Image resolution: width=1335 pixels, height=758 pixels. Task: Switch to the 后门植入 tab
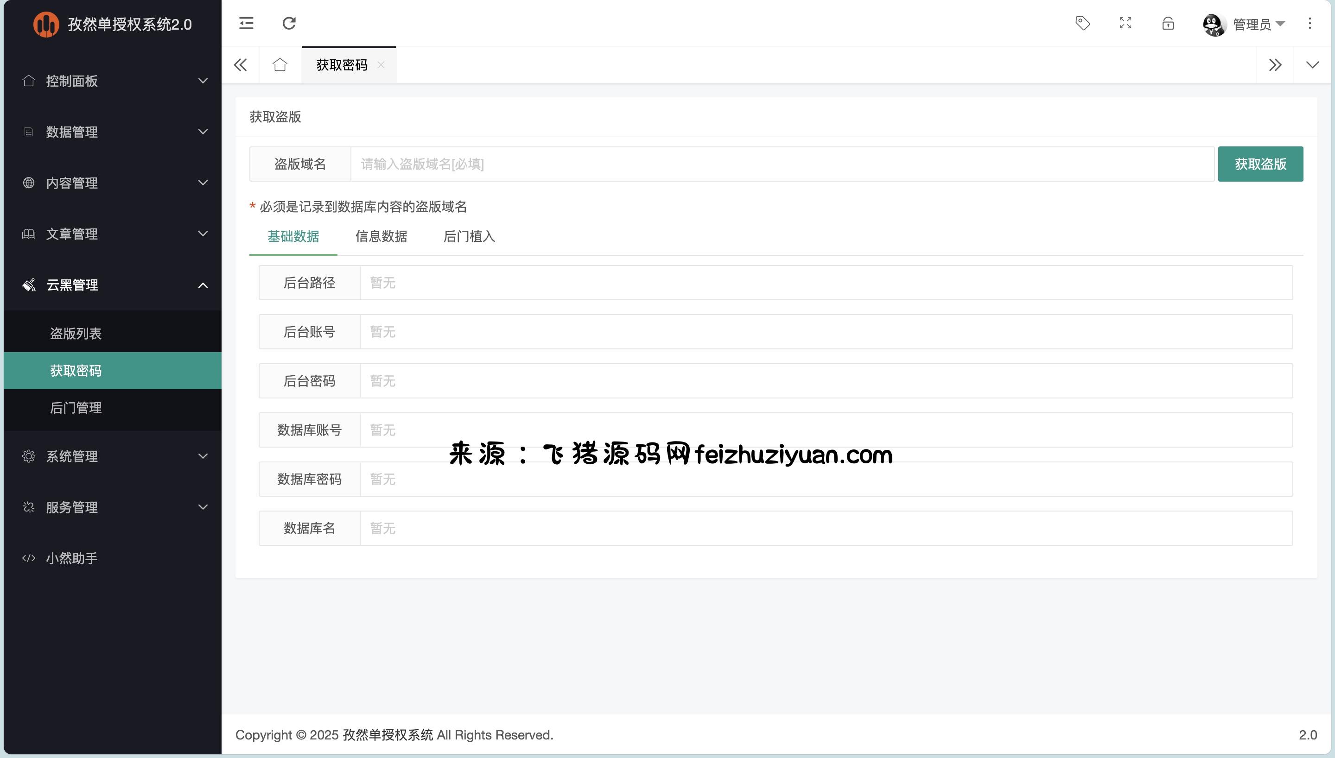(469, 237)
